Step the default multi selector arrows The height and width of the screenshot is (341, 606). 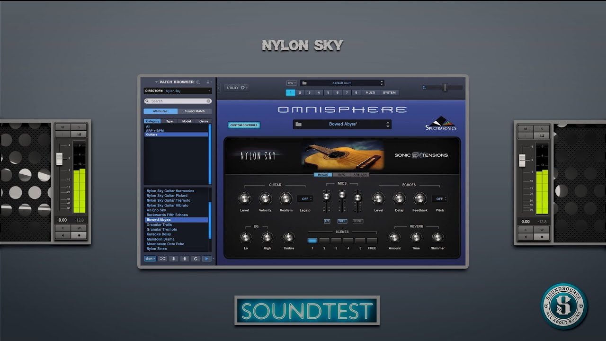tap(382, 83)
